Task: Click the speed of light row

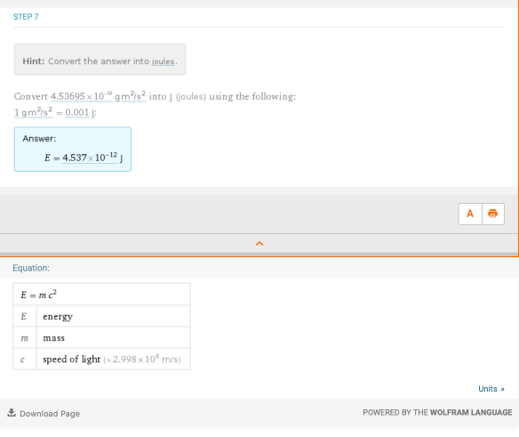Action: click(x=101, y=359)
